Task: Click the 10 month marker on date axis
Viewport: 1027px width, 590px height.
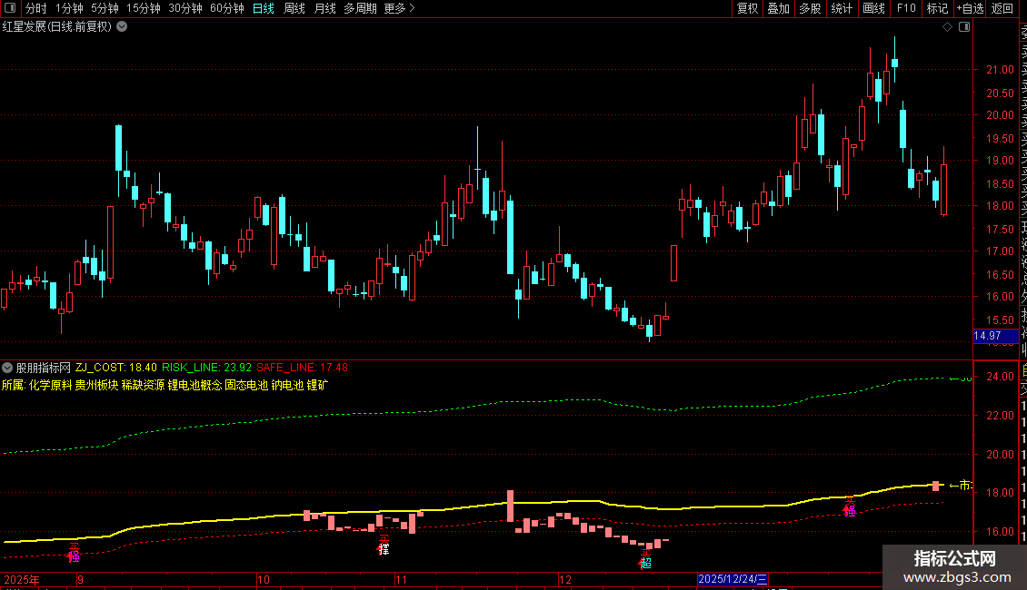Action: 264,579
